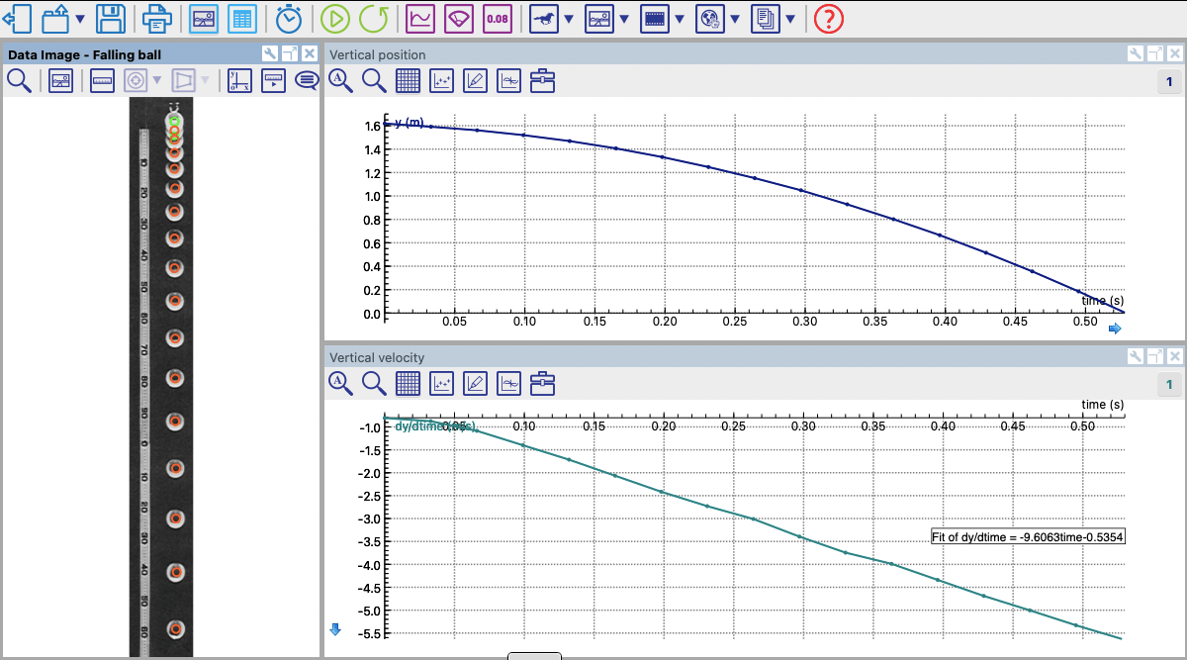
Task: Click the '1' button in Vertical velocity panel
Action: pos(1168,384)
